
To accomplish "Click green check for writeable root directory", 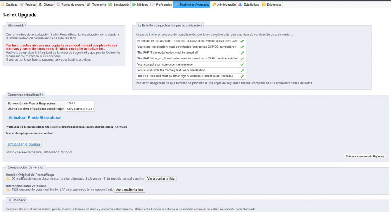I will click(x=242, y=47).
